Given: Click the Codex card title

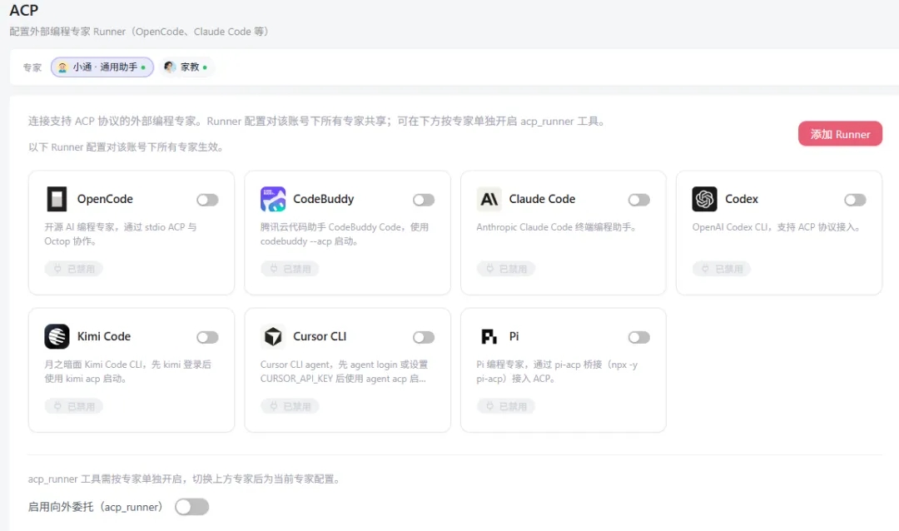Looking at the screenshot, I should (742, 199).
